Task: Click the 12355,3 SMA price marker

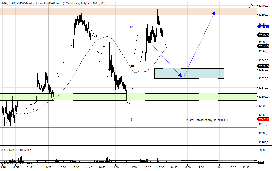Action: point(264,46)
